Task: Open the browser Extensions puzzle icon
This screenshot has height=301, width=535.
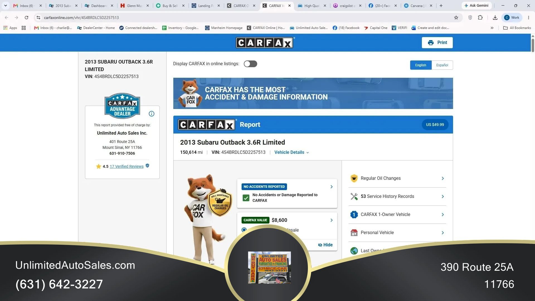Action: click(480, 18)
